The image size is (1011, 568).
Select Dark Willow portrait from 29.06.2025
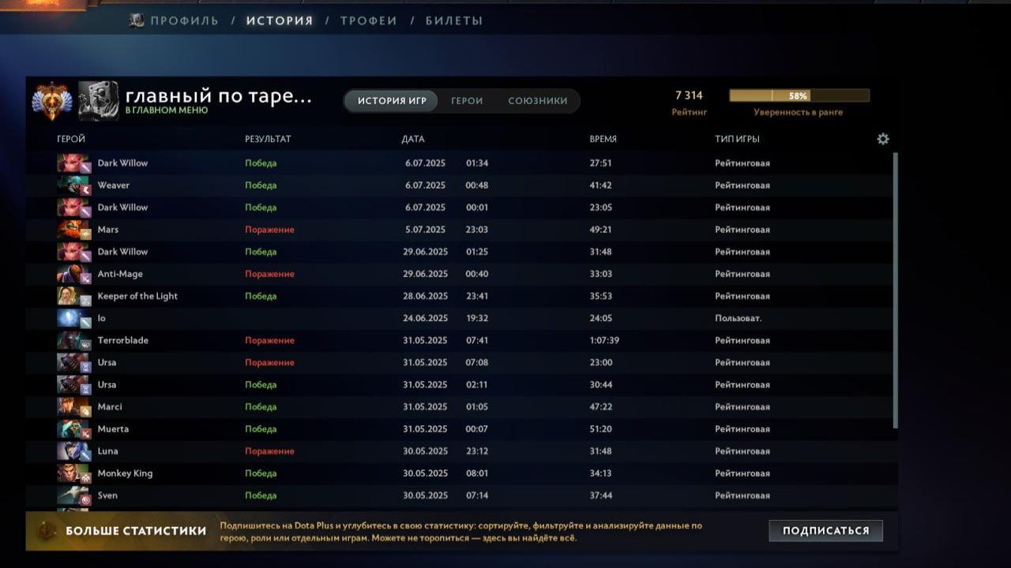[x=74, y=252]
